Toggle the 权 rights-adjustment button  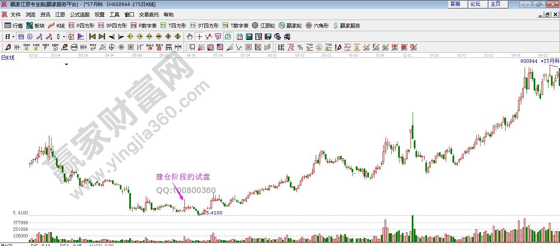tap(71, 37)
